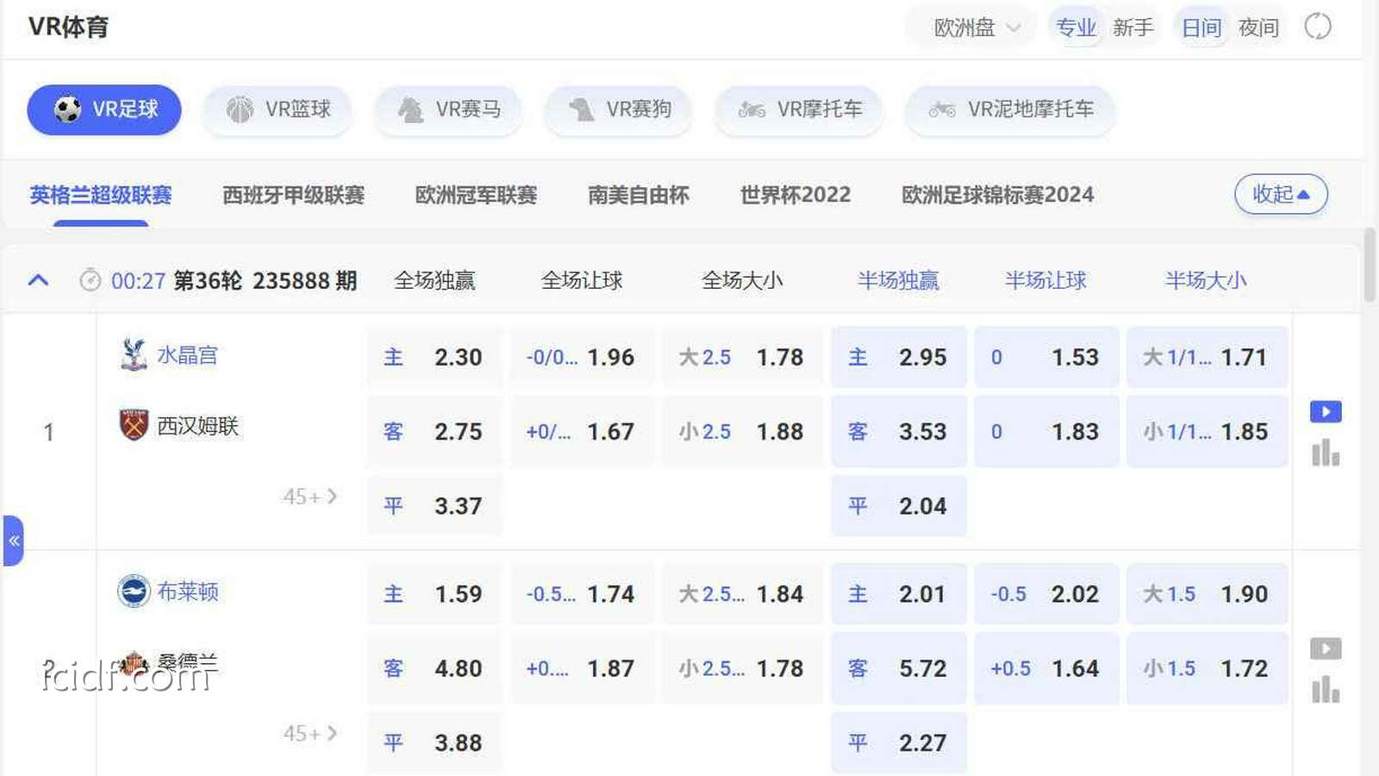
Task: Expand the left sidebar with double-arrow tab
Action: click(13, 541)
